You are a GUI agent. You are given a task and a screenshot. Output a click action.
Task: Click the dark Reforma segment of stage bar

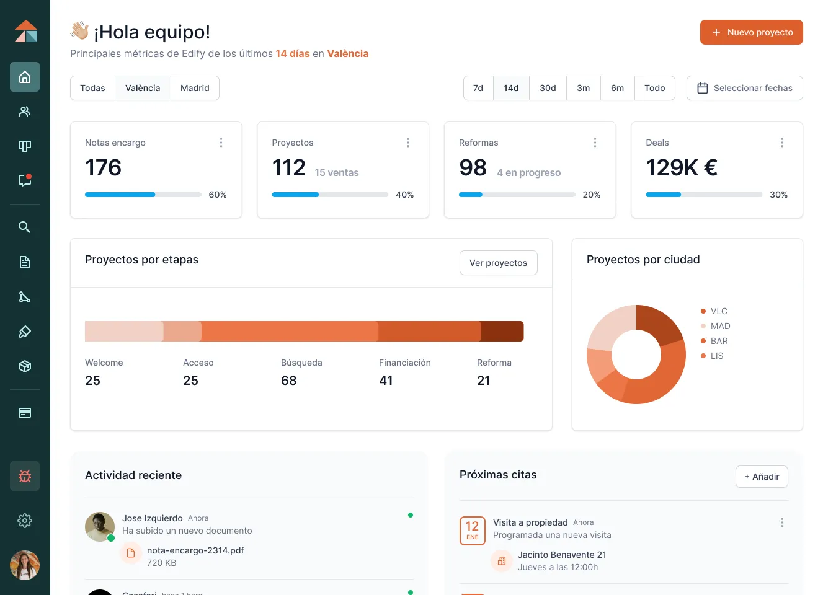[x=502, y=332]
